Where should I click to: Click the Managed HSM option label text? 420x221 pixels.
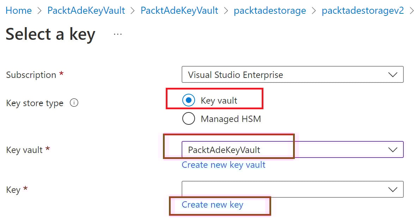click(x=231, y=119)
